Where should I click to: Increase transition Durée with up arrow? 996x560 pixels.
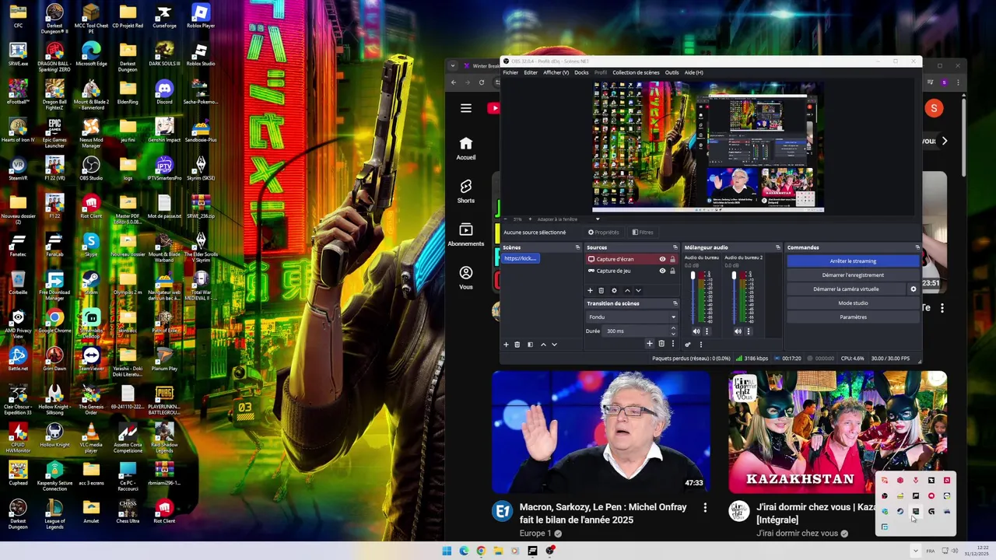(673, 327)
